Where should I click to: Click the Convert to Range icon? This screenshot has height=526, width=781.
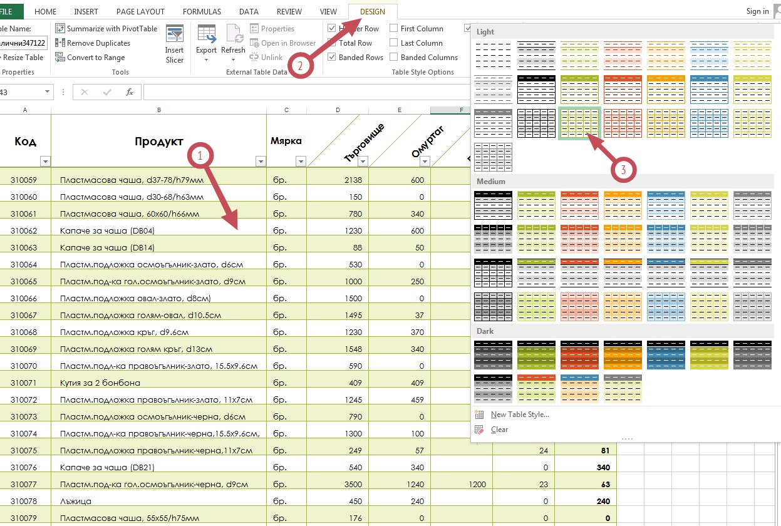coord(60,57)
